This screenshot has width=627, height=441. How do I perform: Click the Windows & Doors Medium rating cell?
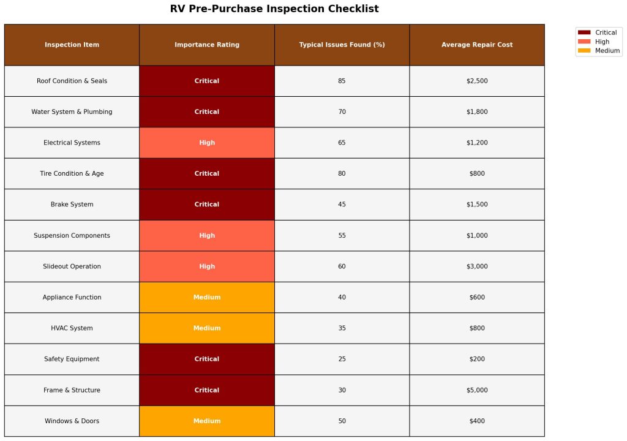coord(207,421)
